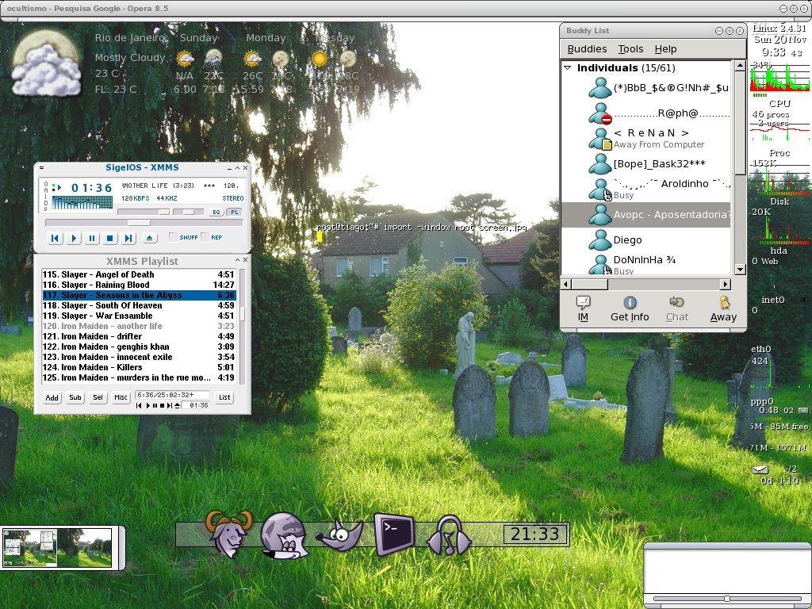Launch GIMP from the Wilber dock icon
The image size is (812, 609).
tap(339, 535)
